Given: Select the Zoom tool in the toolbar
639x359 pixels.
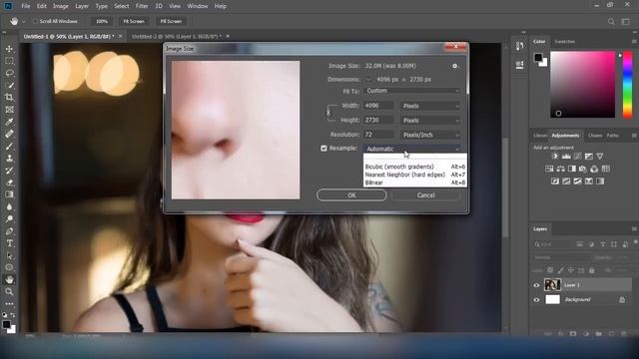Looking at the screenshot, I should tap(9, 292).
